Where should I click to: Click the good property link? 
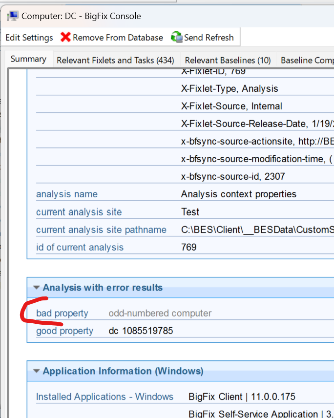(65, 331)
